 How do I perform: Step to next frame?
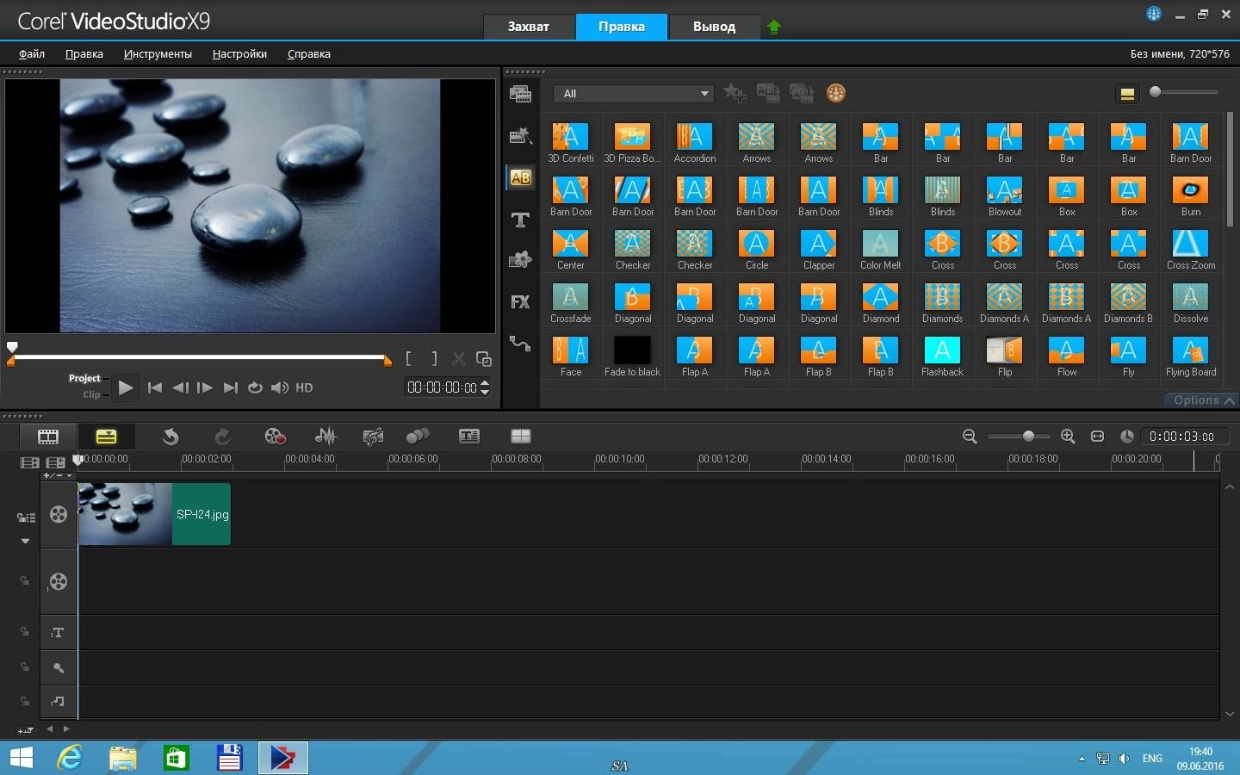click(205, 387)
